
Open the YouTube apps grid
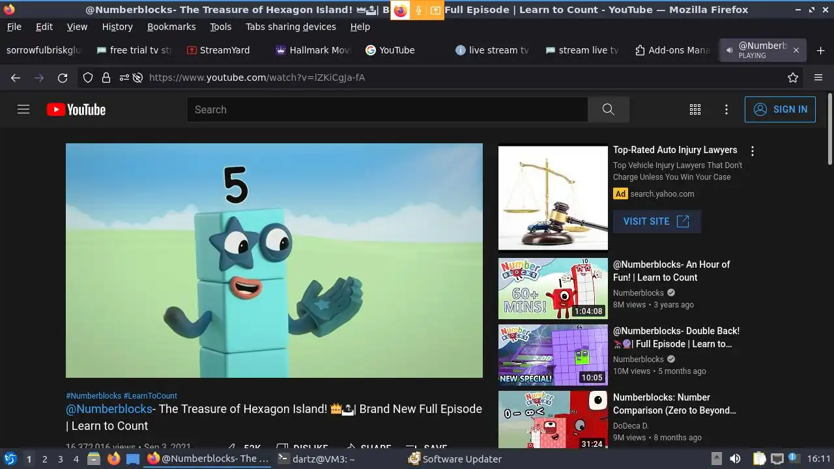tap(695, 109)
